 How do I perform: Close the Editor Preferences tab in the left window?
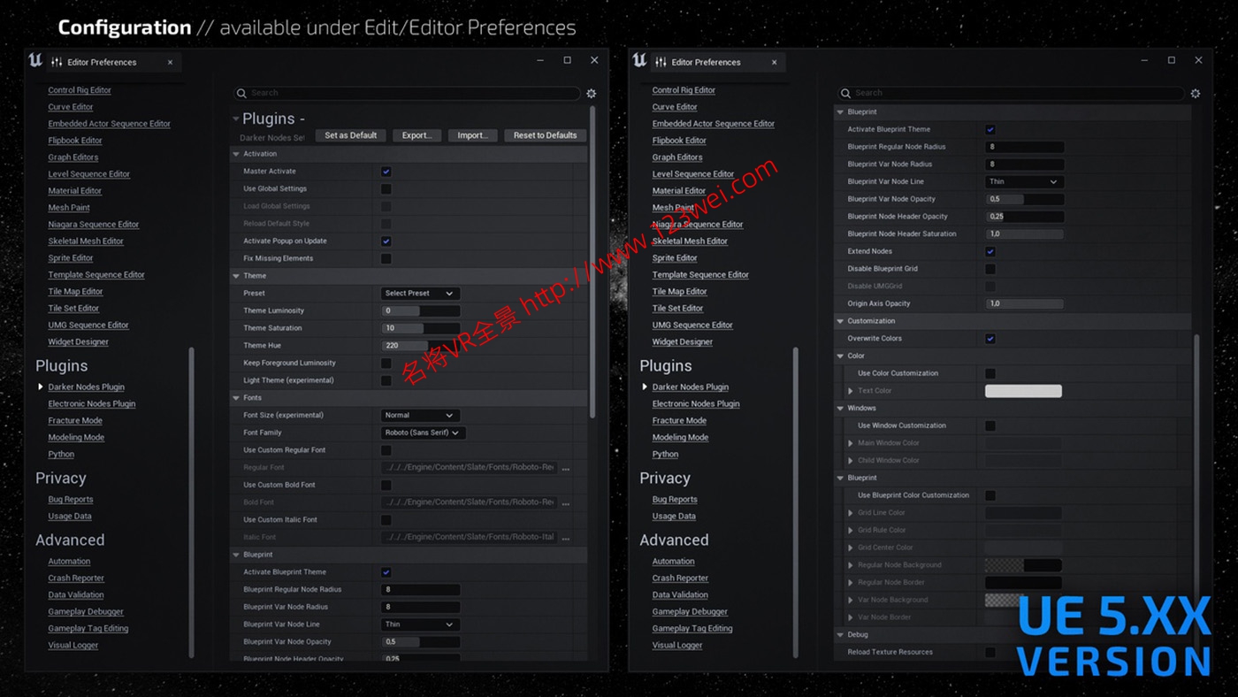pos(171,62)
